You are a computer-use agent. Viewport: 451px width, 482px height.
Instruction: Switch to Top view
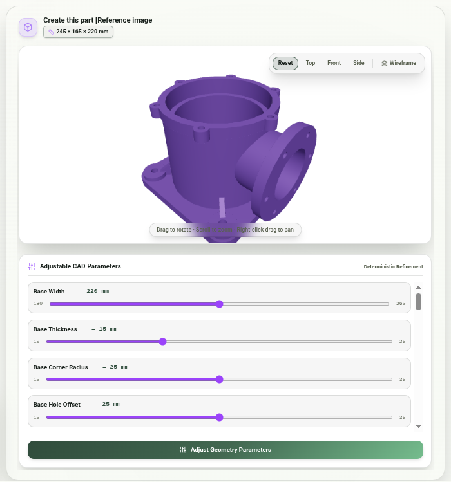point(311,63)
